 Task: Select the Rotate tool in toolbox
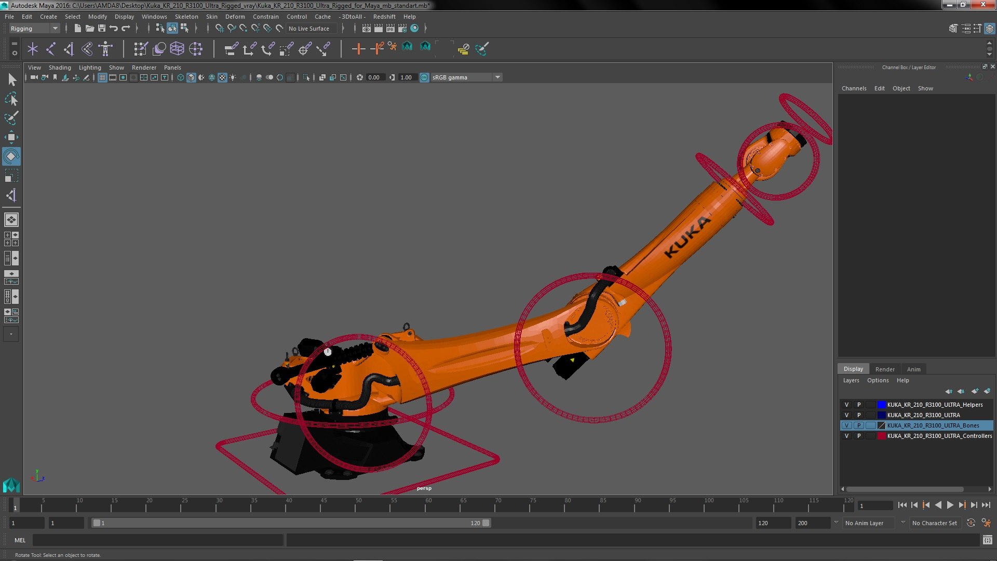point(11,156)
